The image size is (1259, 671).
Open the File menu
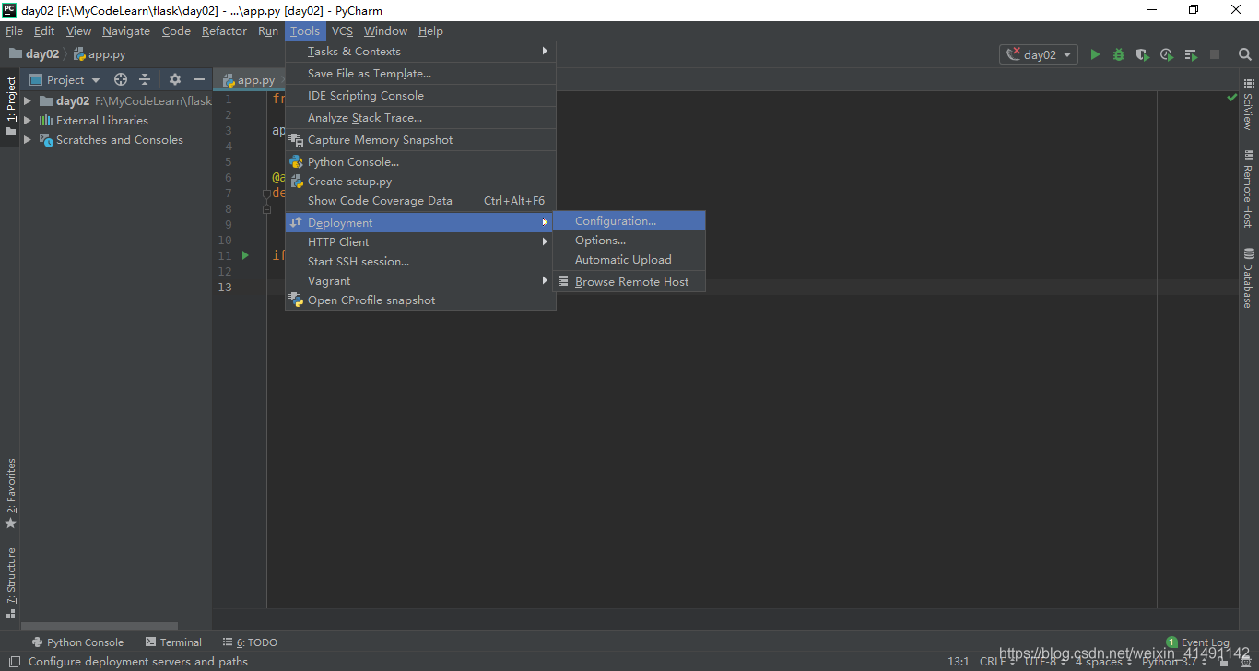coord(14,31)
